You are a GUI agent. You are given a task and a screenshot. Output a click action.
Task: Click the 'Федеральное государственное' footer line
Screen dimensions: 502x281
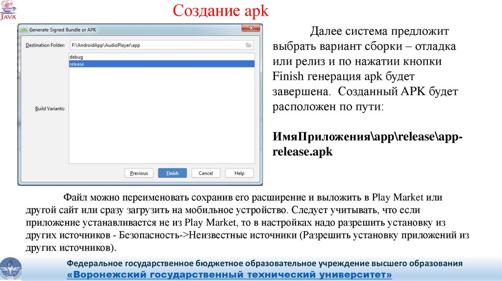tap(265, 263)
